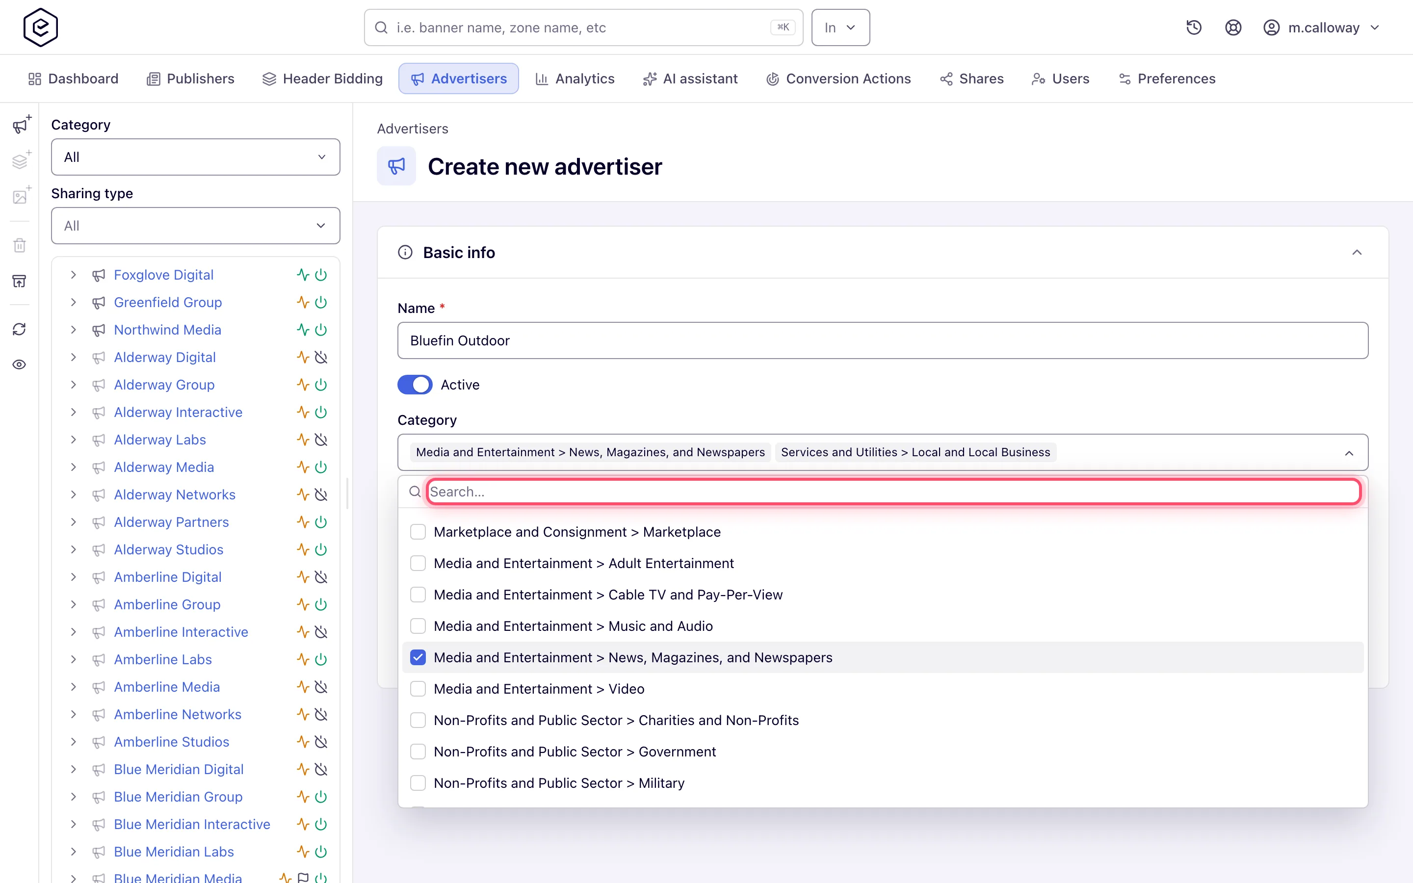Open the Blue Meridian Group advertiser link
Image resolution: width=1413 pixels, height=883 pixels.
(178, 797)
